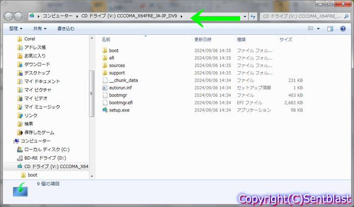This screenshot has width=354, height=207.
Task: Select the Corel folder in the navigation tree
Action: (x=29, y=39)
